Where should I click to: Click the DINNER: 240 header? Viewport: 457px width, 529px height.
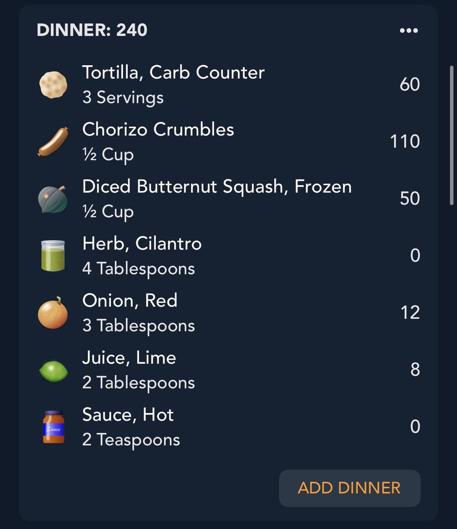point(92,30)
